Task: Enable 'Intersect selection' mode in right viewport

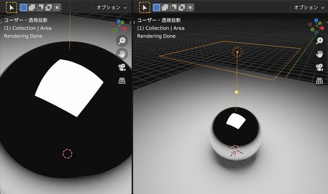Action: tap(190, 7)
